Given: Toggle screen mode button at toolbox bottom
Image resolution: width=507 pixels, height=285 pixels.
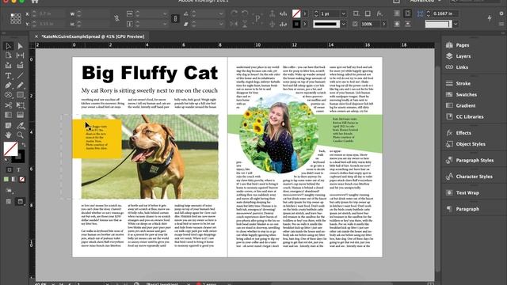Looking at the screenshot, I should point(20,202).
